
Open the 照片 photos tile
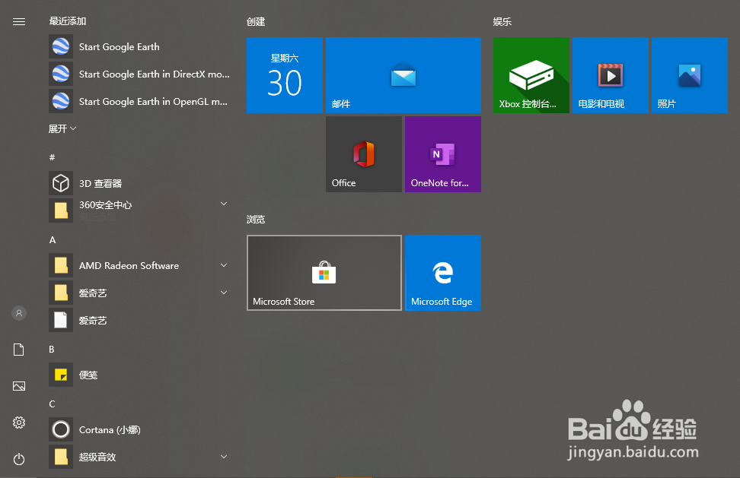click(x=690, y=75)
